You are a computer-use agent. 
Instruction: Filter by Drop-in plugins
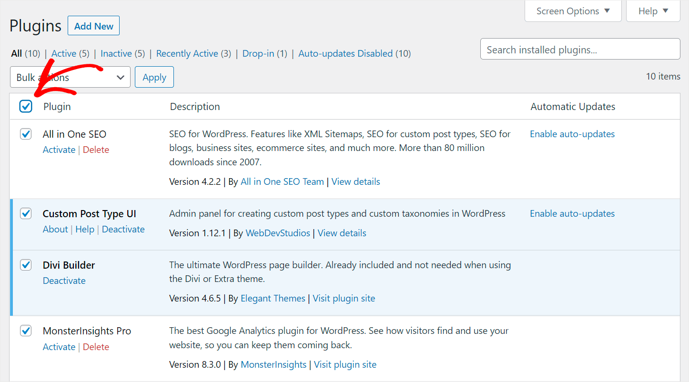[258, 53]
